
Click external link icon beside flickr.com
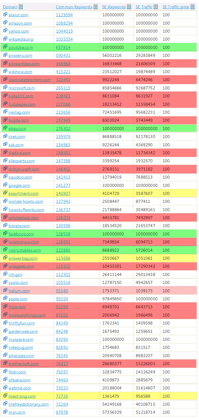click(5, 372)
